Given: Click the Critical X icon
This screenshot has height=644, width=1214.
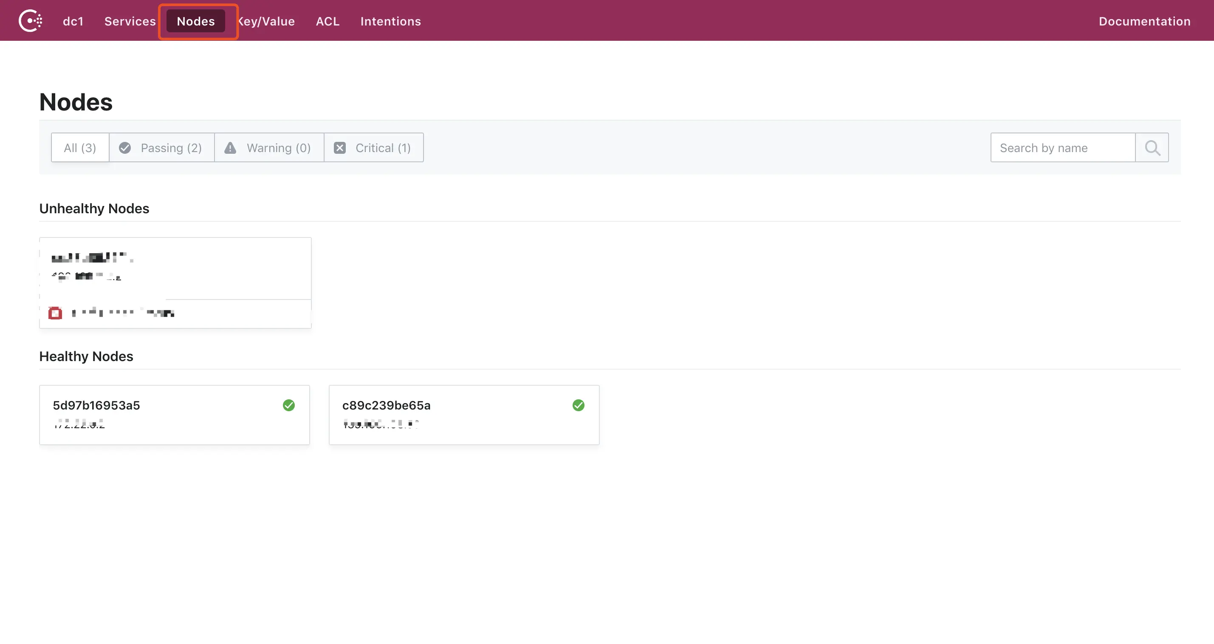Looking at the screenshot, I should pos(340,148).
